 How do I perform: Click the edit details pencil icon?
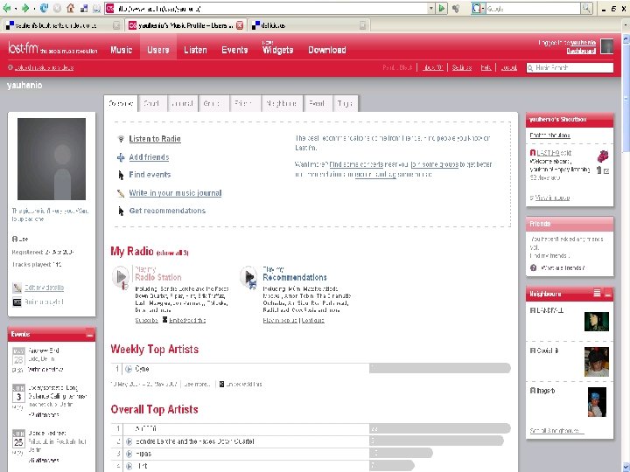coord(17,288)
